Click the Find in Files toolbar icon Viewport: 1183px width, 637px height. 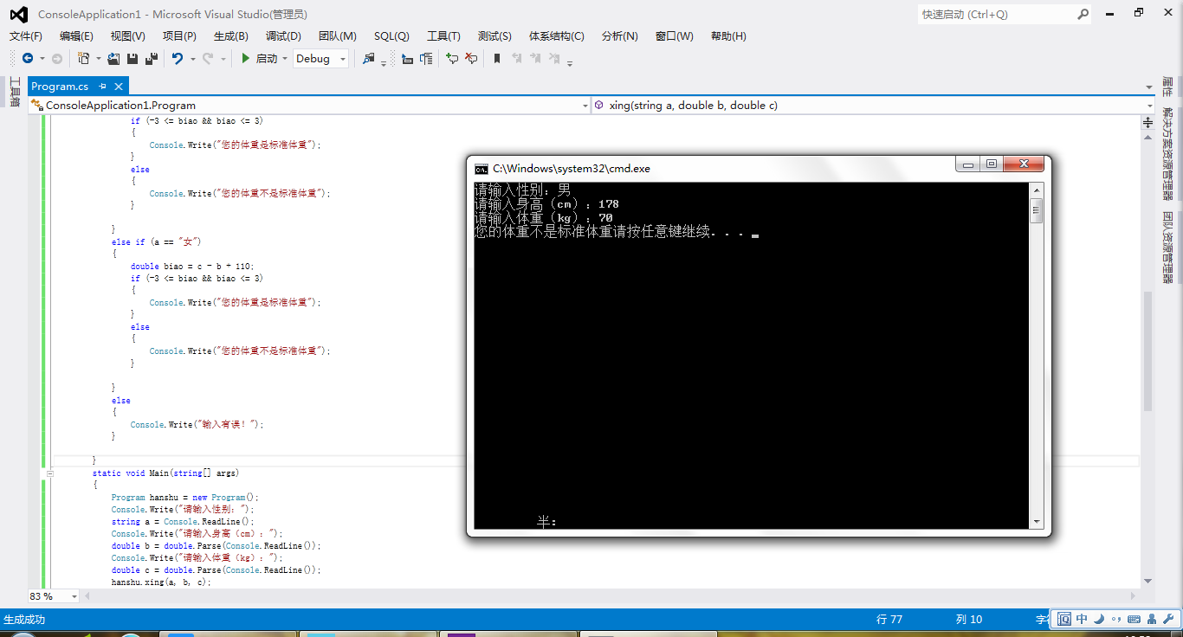(370, 59)
